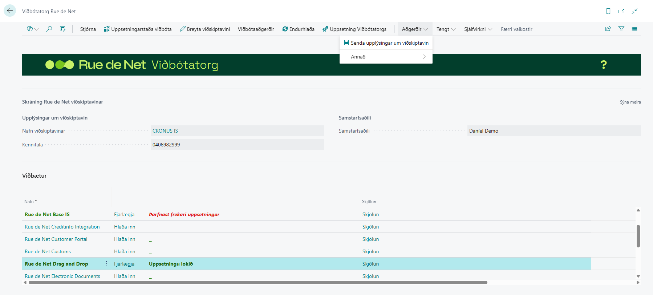
Task: Click Hlaða inn for Creditinfo Integration
Action: (x=125, y=227)
